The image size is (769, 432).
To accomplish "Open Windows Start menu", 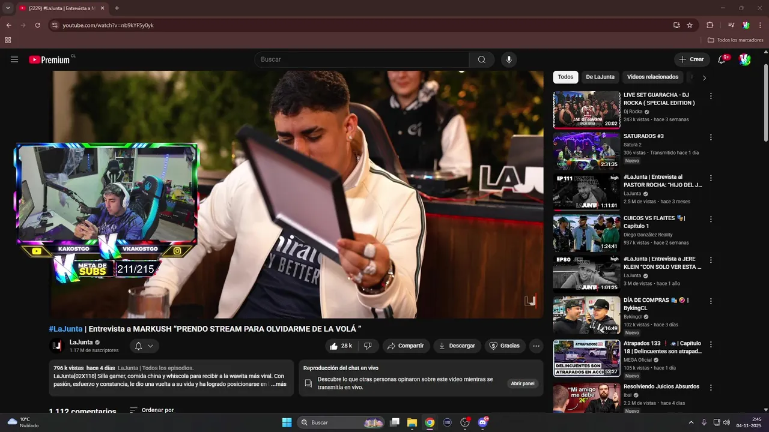I will pyautogui.click(x=287, y=422).
